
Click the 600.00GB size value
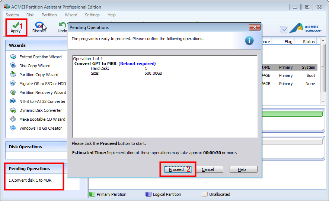153,73
